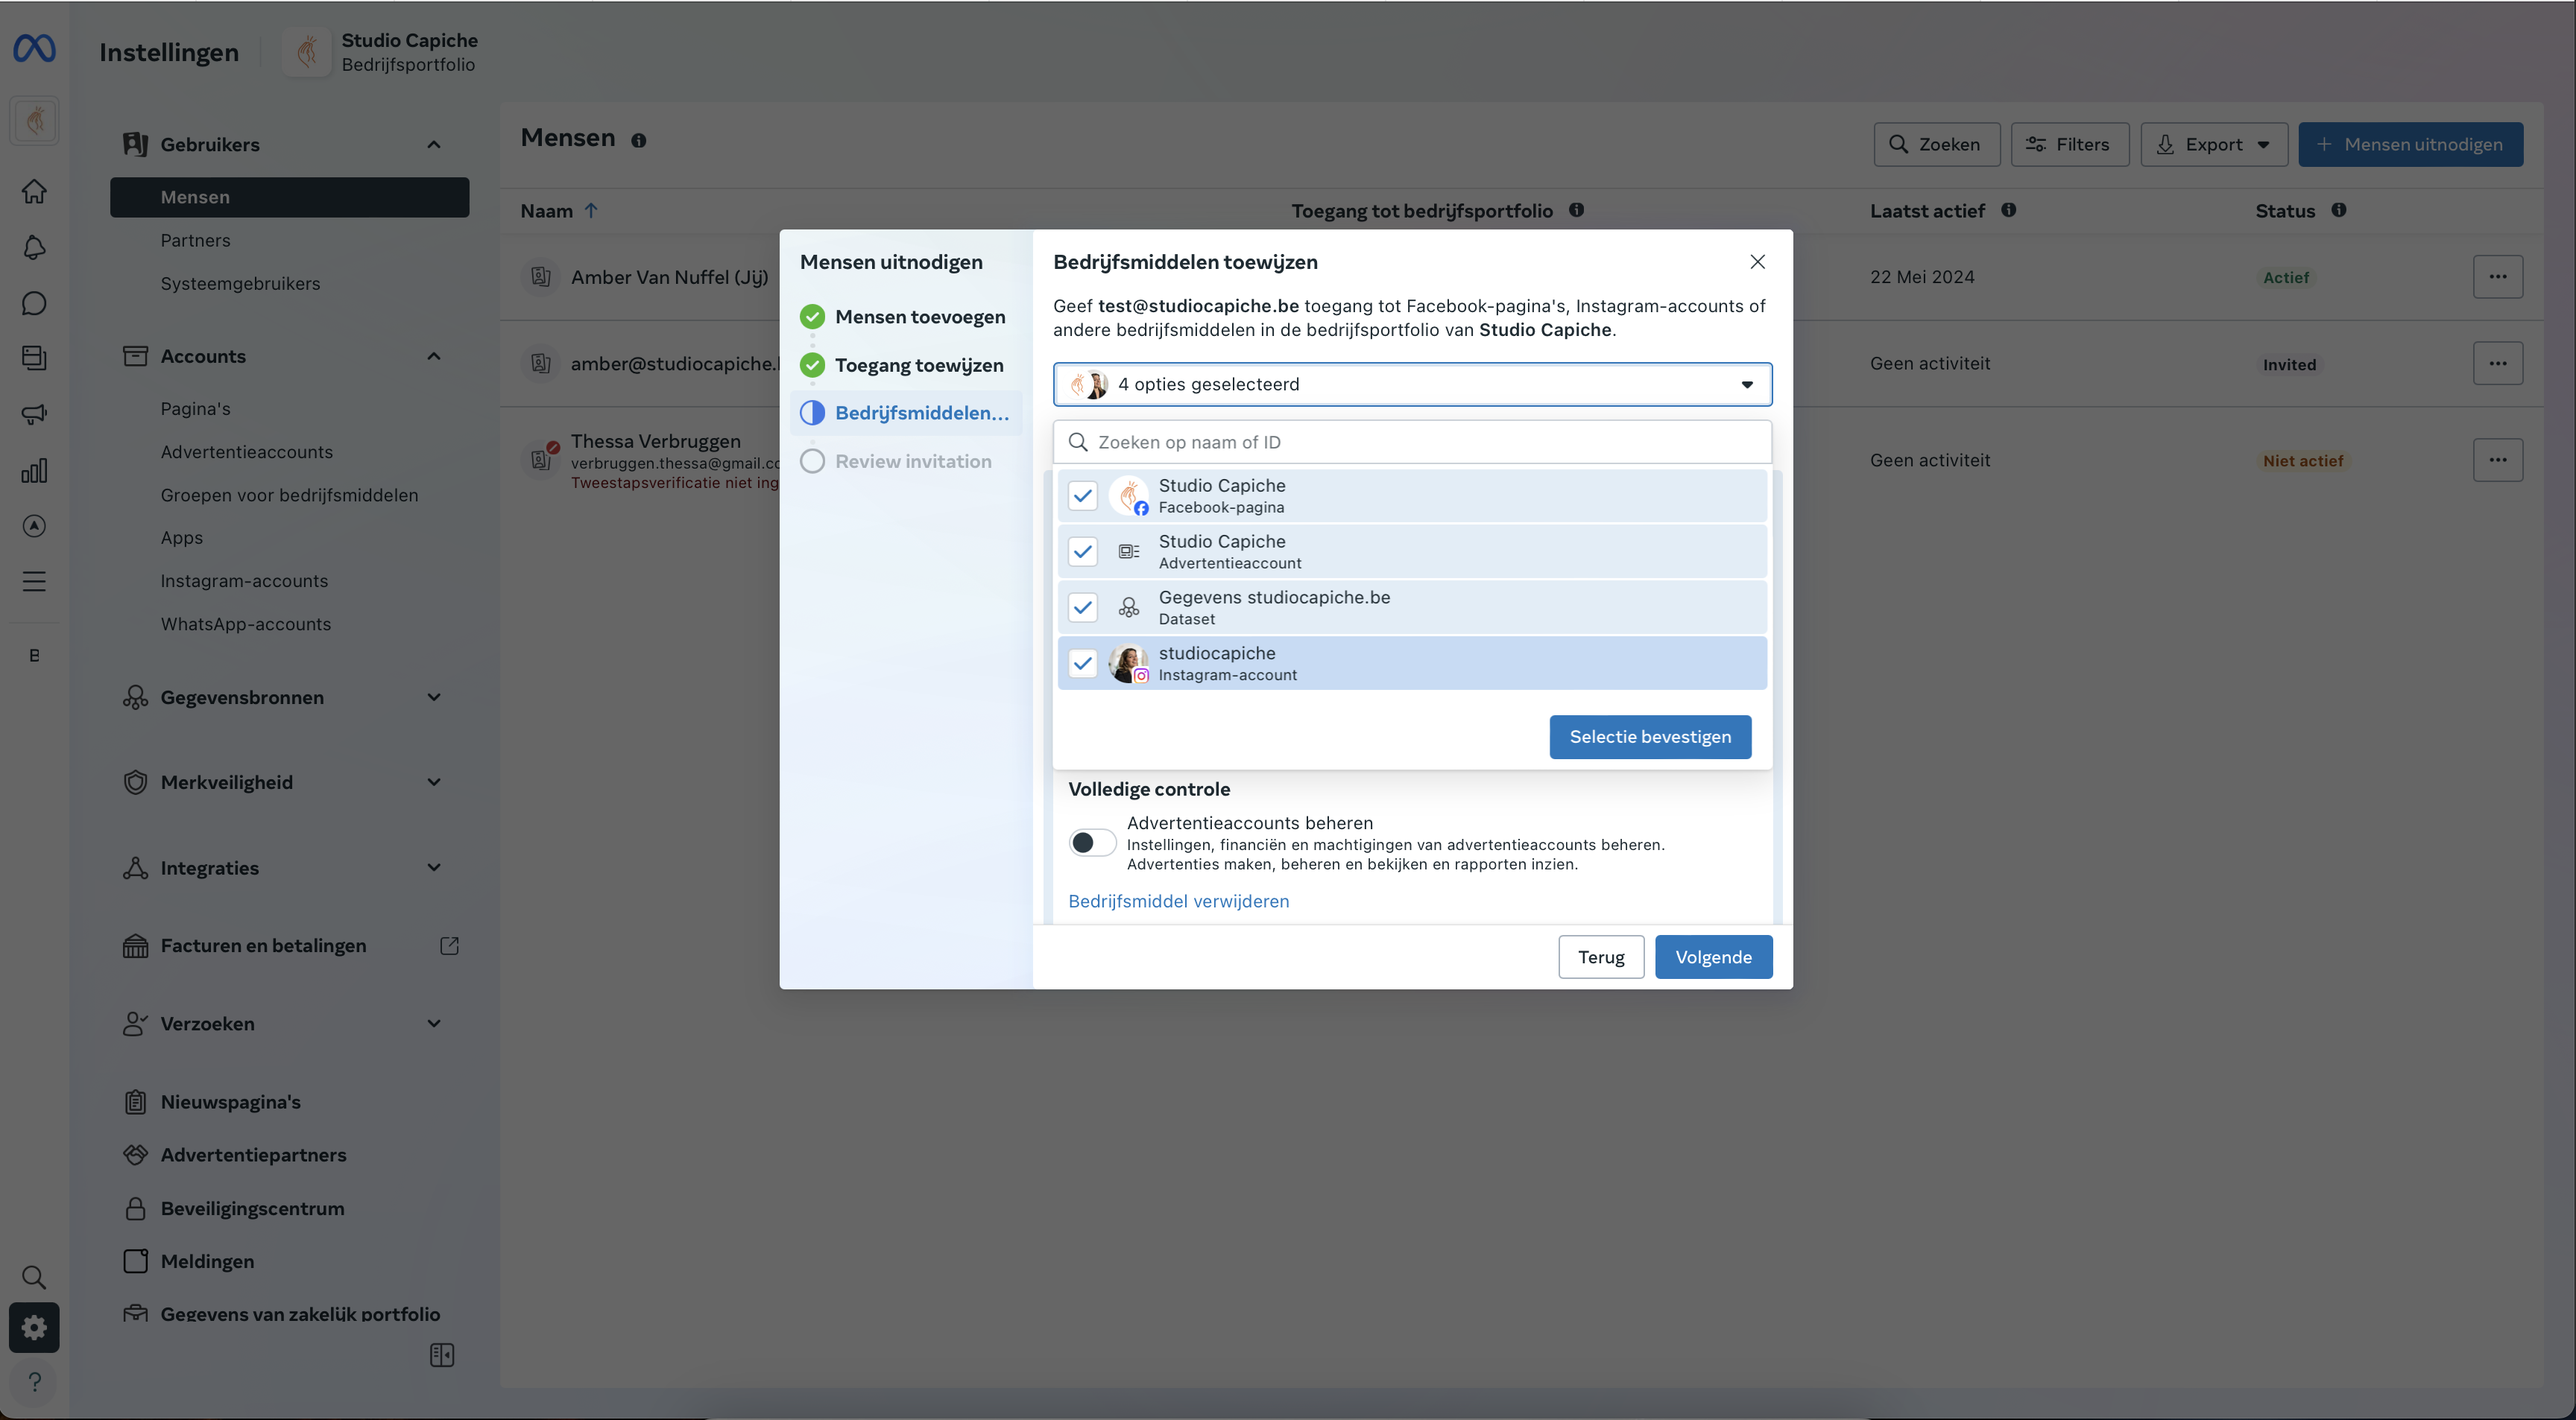Click the megaphone ads icon
Image resolution: width=2576 pixels, height=1420 pixels.
click(x=34, y=413)
